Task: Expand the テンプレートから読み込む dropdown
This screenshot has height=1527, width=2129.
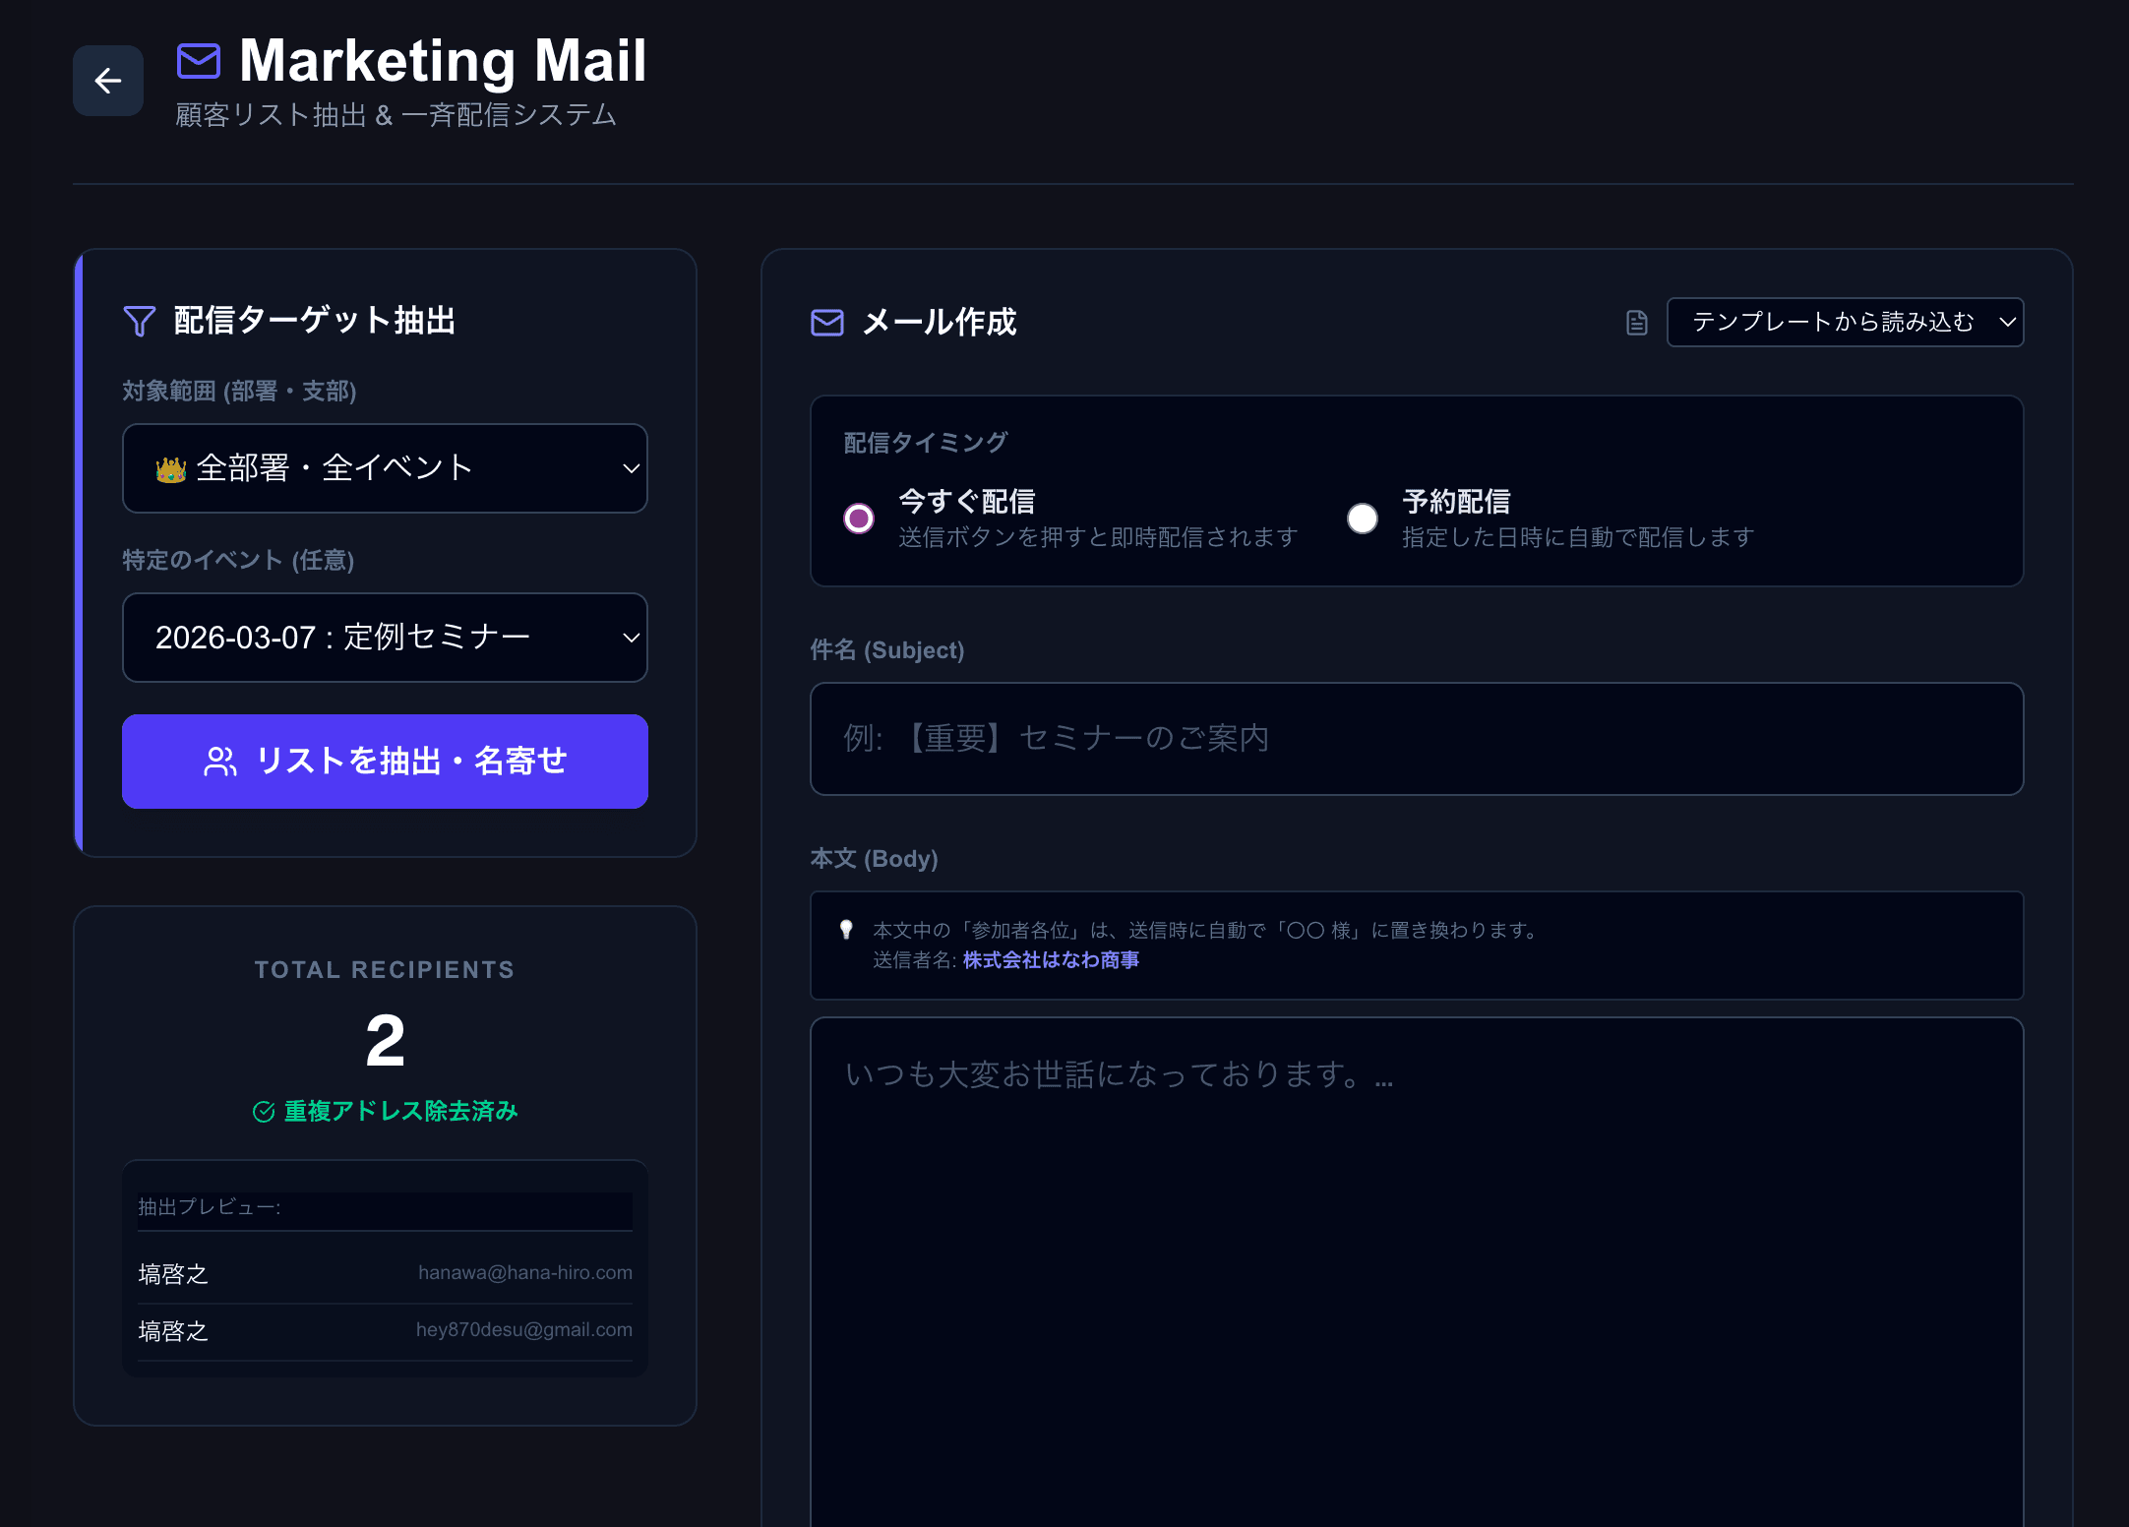Action: (x=1845, y=323)
